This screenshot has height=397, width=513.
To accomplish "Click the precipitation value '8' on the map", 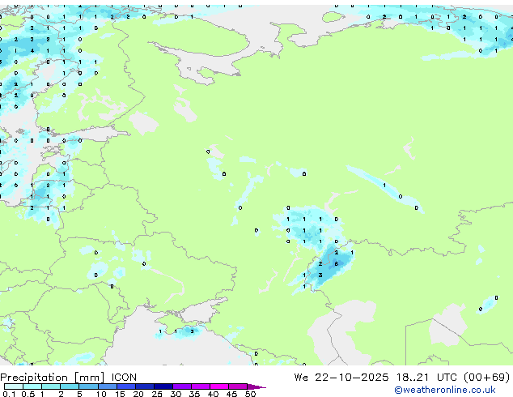I will pyautogui.click(x=337, y=263).
